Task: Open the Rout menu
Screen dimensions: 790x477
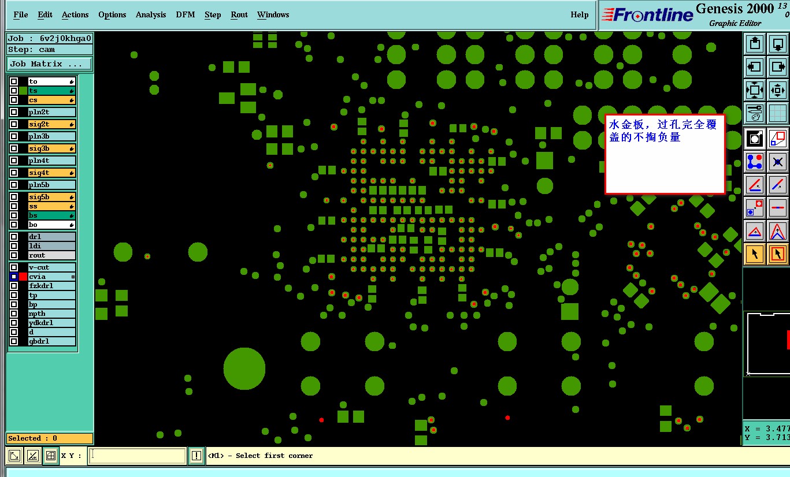Action: click(239, 14)
